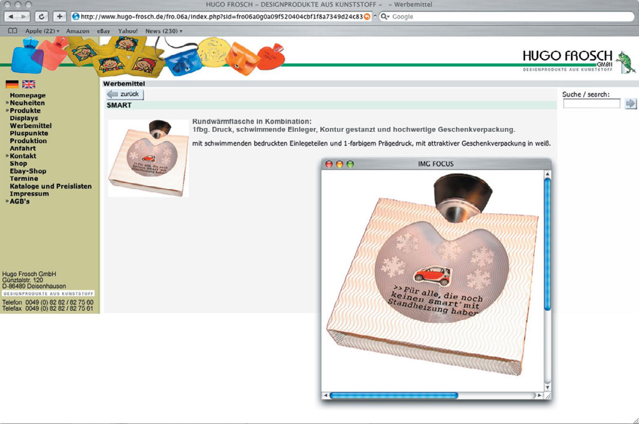Viewport: 639px width, 424px height.
Task: Open the bookmarks book icon
Action: point(13,31)
